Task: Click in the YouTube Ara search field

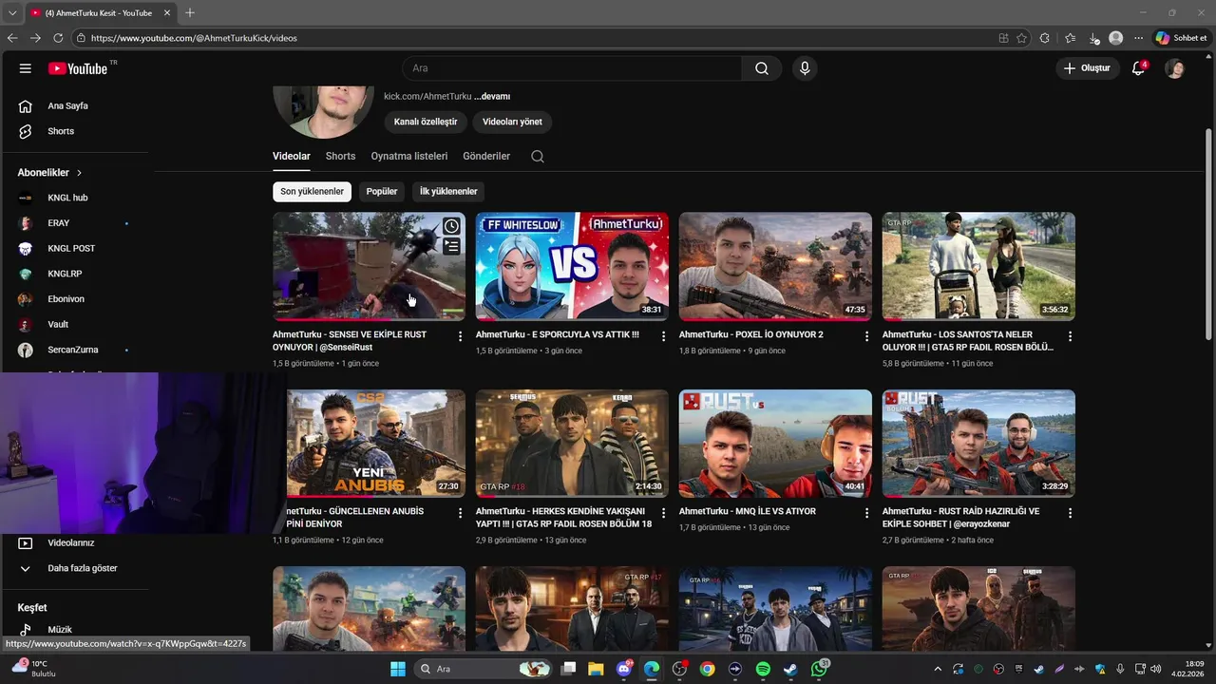Action: pyautogui.click(x=572, y=68)
